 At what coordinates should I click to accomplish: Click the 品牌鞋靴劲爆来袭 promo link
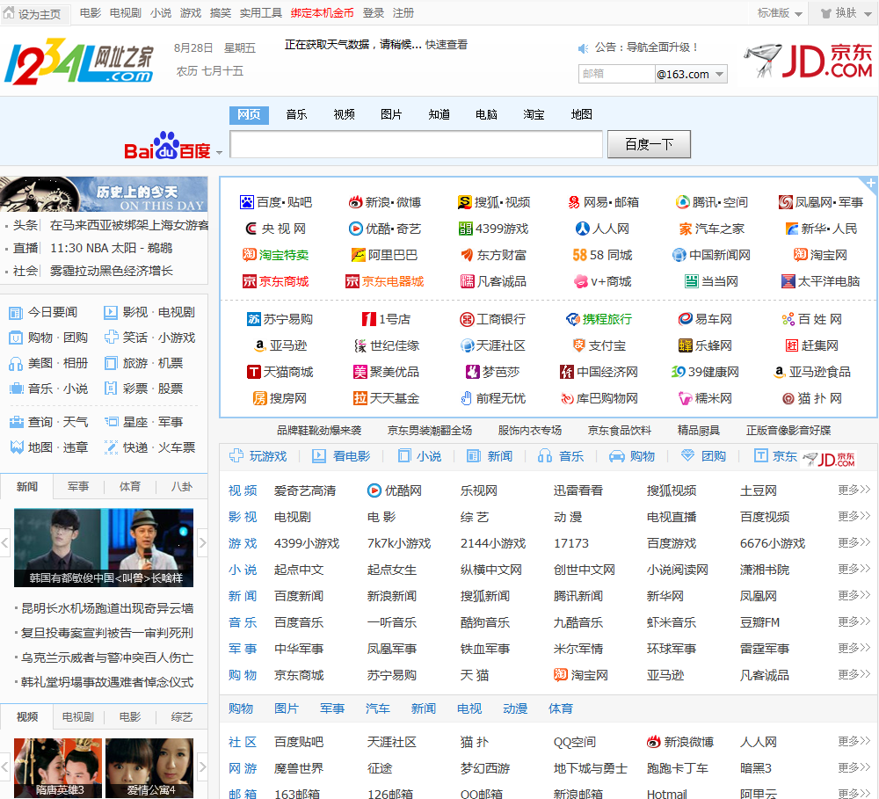pyautogui.click(x=319, y=431)
